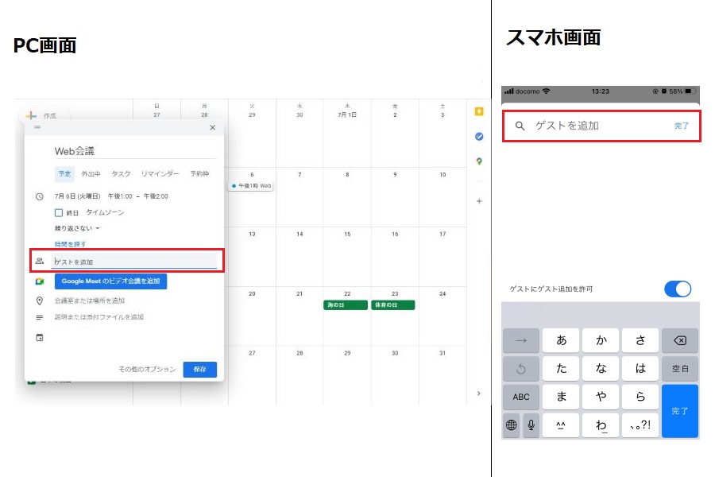Click the 時間を探す link
The width and height of the screenshot is (715, 477).
(x=70, y=244)
